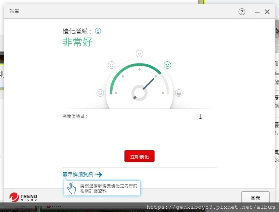Click the neutral smiley face above the gauge
The width and height of the screenshot is (279, 212).
point(139,54)
